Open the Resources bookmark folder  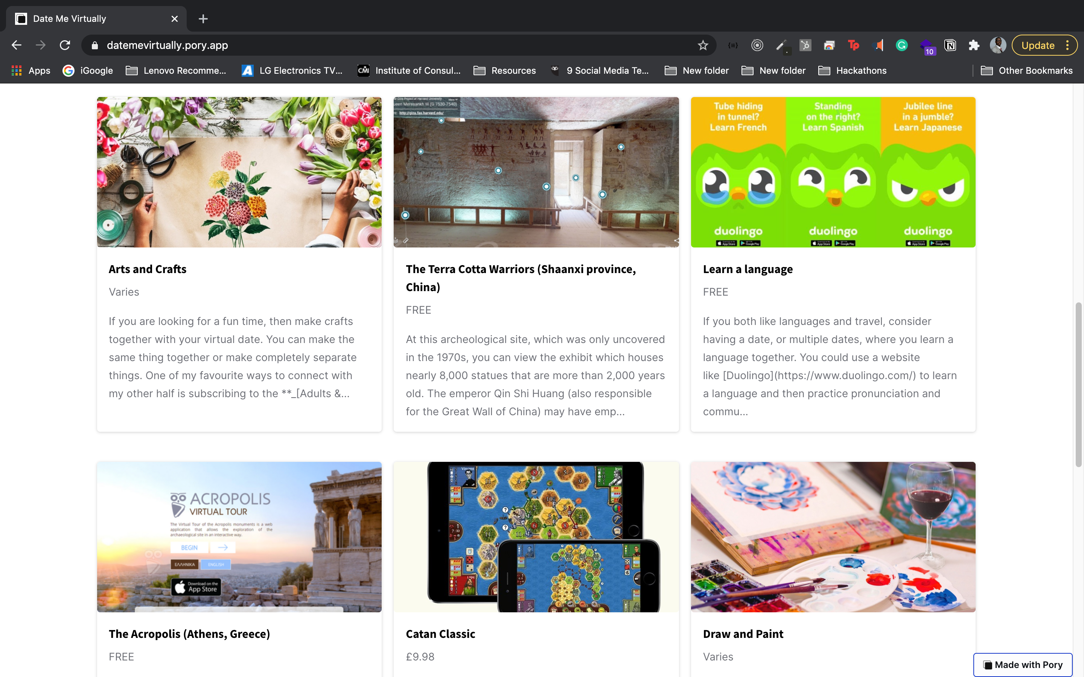pos(504,71)
